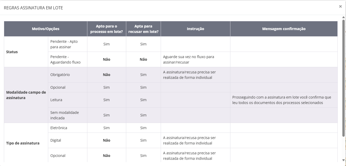Click the Digital signature type cell
This screenshot has height=166, width=346.
pos(56,140)
